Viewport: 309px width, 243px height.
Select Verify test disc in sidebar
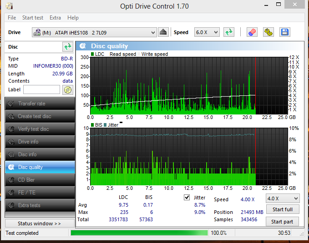[40, 129]
